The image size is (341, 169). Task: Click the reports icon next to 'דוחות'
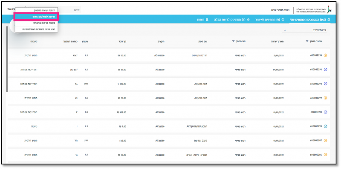click(207, 20)
